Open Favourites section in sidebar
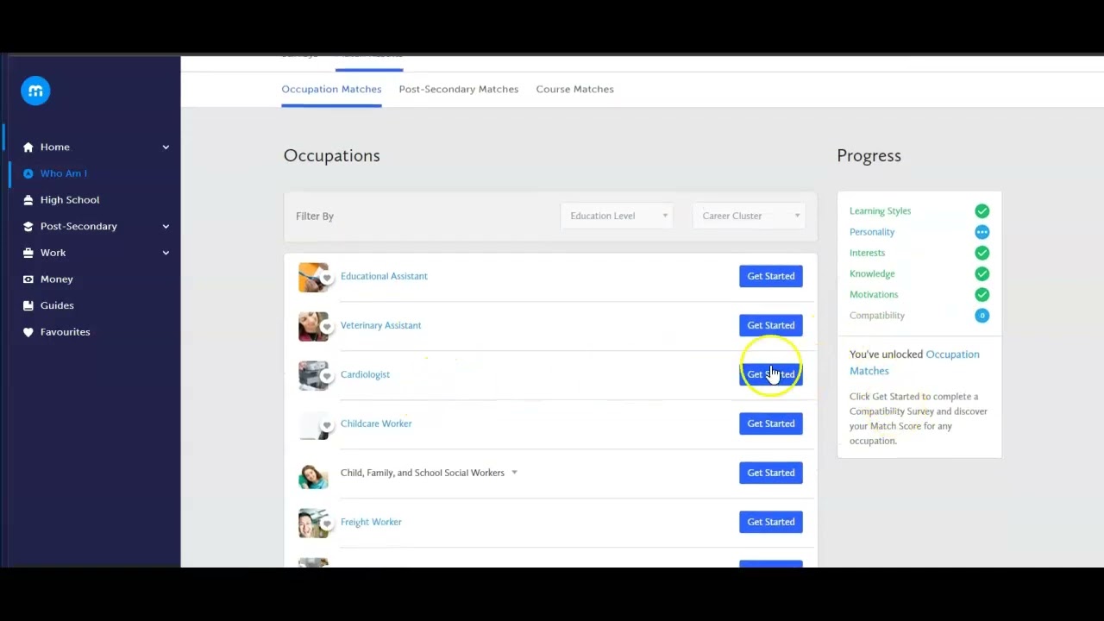The height and width of the screenshot is (621, 1104). point(65,332)
